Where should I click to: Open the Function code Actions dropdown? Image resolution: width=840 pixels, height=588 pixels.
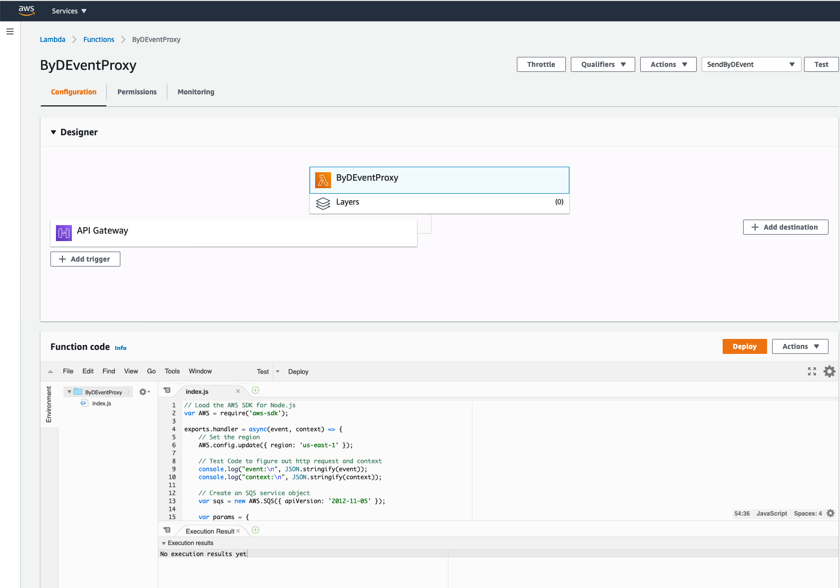click(800, 346)
